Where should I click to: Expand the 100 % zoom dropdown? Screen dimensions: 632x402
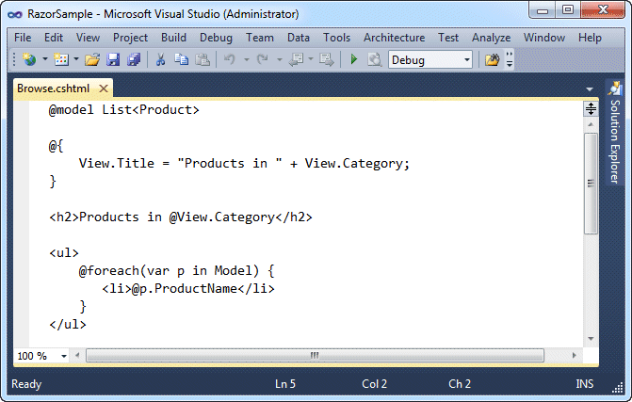click(64, 356)
